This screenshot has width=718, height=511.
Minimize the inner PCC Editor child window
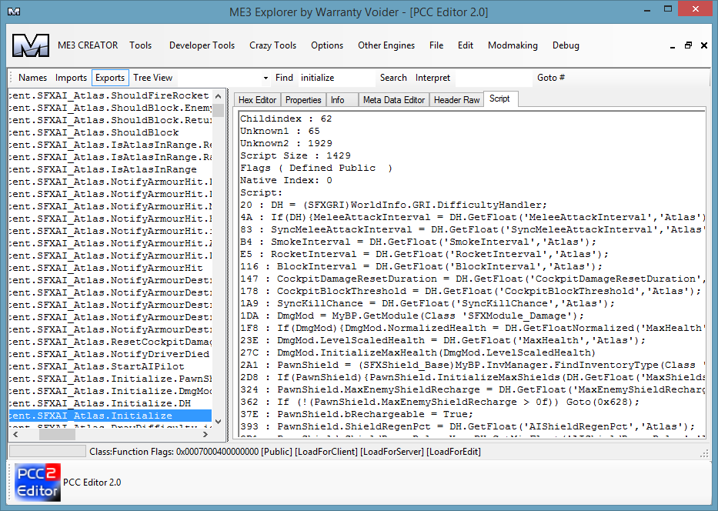[x=672, y=45]
